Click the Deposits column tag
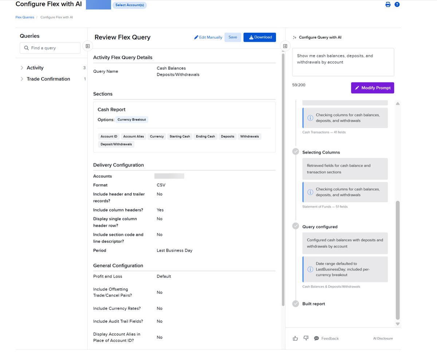The image size is (437, 352). point(228,136)
